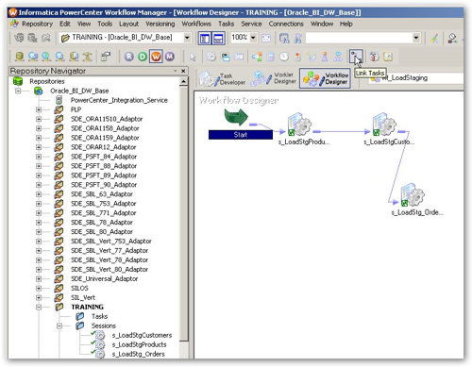Toggle the Navigator window view button

click(205, 39)
